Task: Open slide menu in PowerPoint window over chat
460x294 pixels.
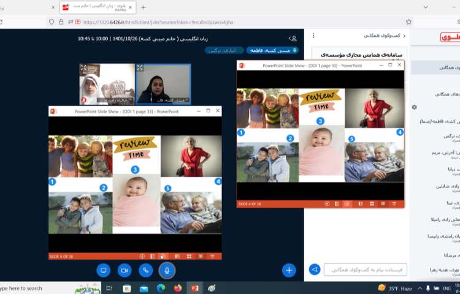Action: [x=337, y=204]
